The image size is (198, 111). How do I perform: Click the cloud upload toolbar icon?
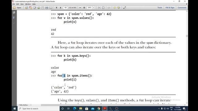39,8
